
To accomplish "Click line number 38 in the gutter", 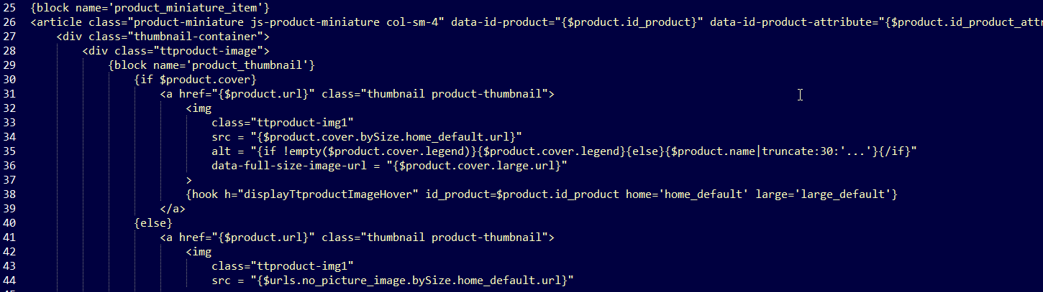I will point(9,194).
